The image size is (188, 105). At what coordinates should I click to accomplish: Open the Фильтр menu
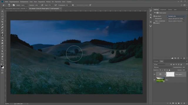pyautogui.click(x=48, y=2)
